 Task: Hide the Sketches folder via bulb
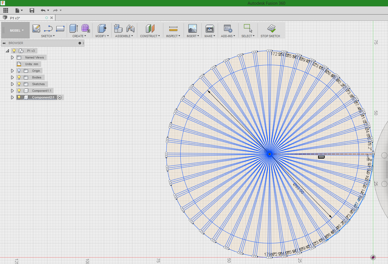[19, 84]
